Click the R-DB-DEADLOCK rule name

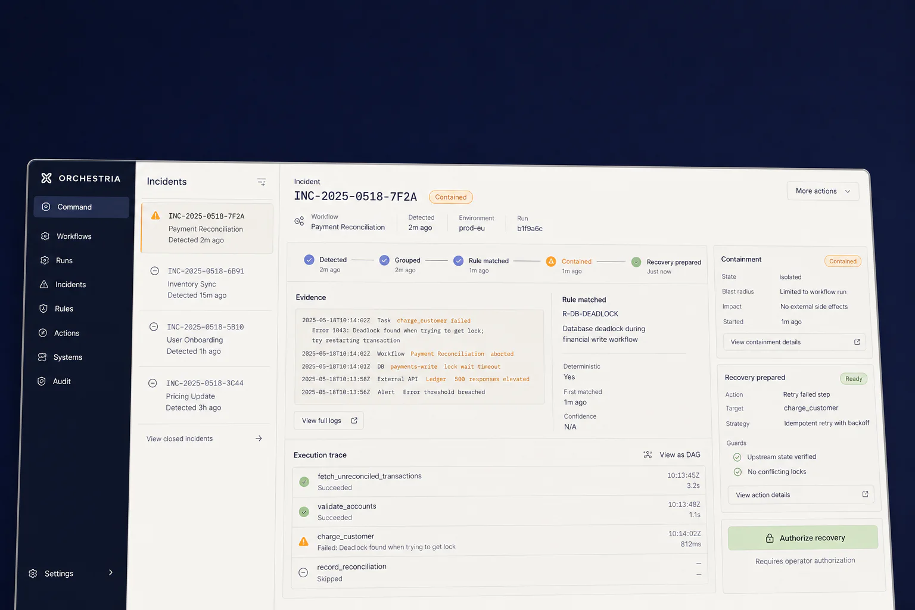590,314
